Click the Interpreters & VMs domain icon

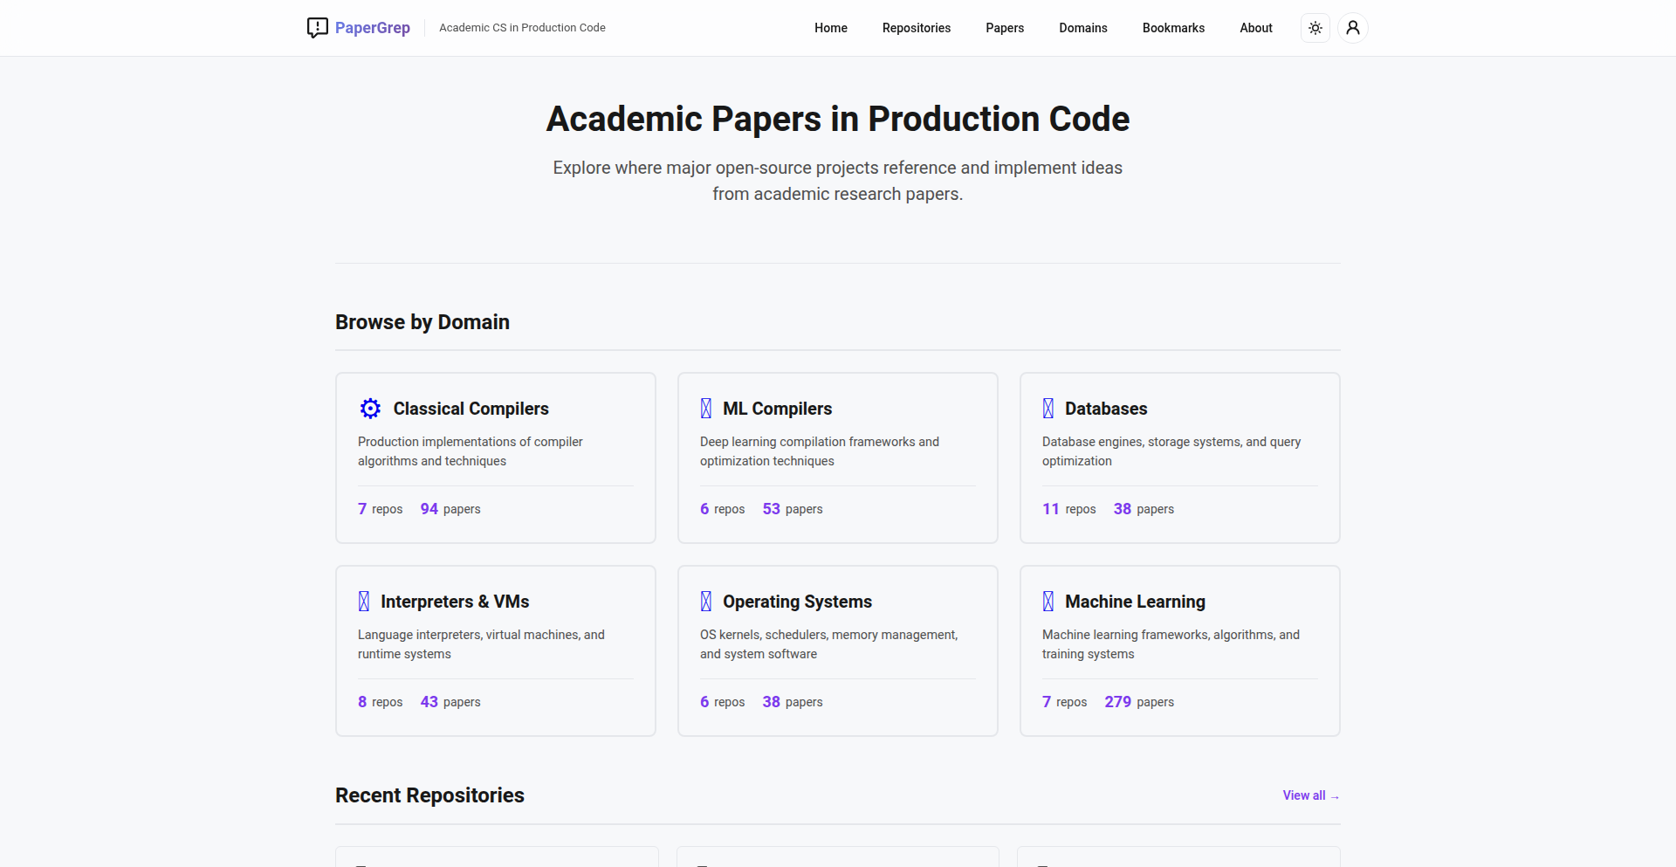coord(364,601)
